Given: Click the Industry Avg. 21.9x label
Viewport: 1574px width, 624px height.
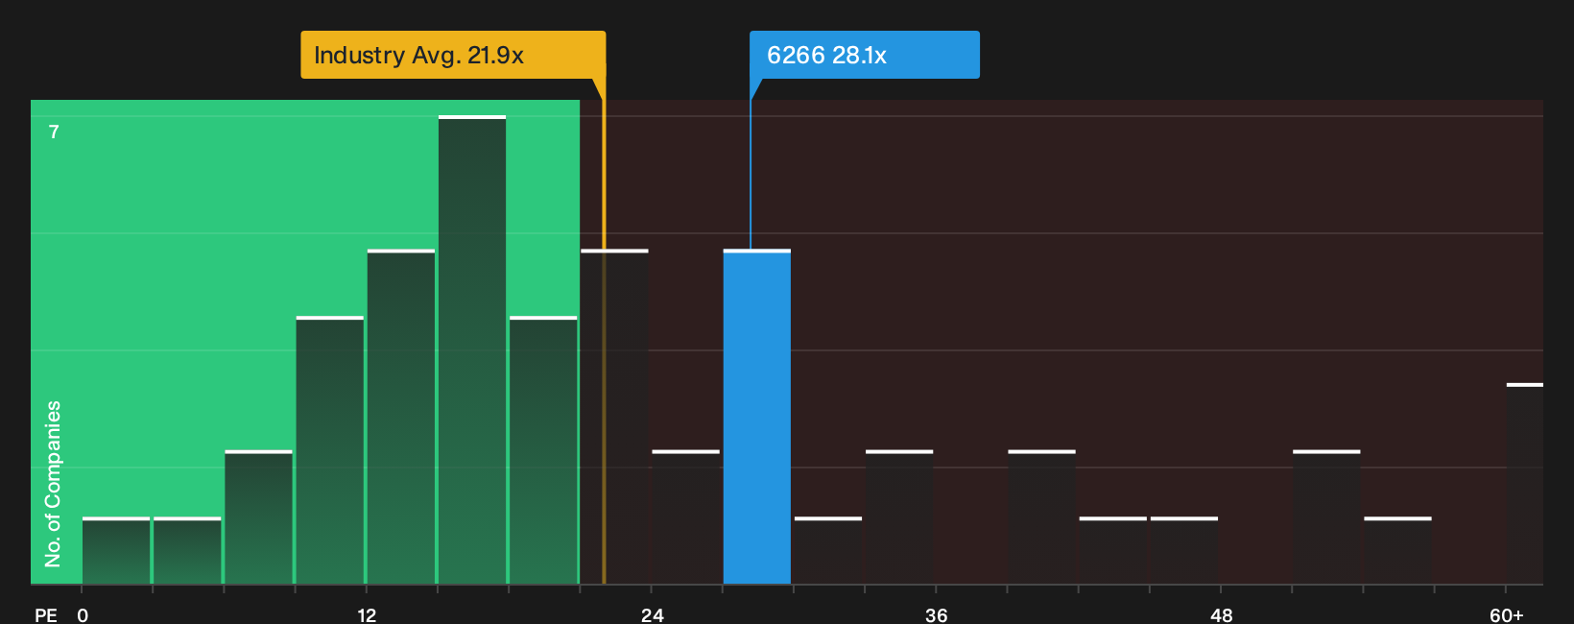Looking at the screenshot, I should pos(453,55).
